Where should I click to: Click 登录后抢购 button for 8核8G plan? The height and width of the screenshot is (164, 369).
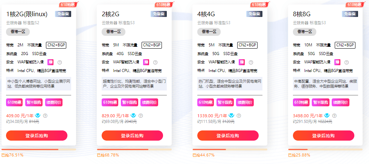click(323, 135)
